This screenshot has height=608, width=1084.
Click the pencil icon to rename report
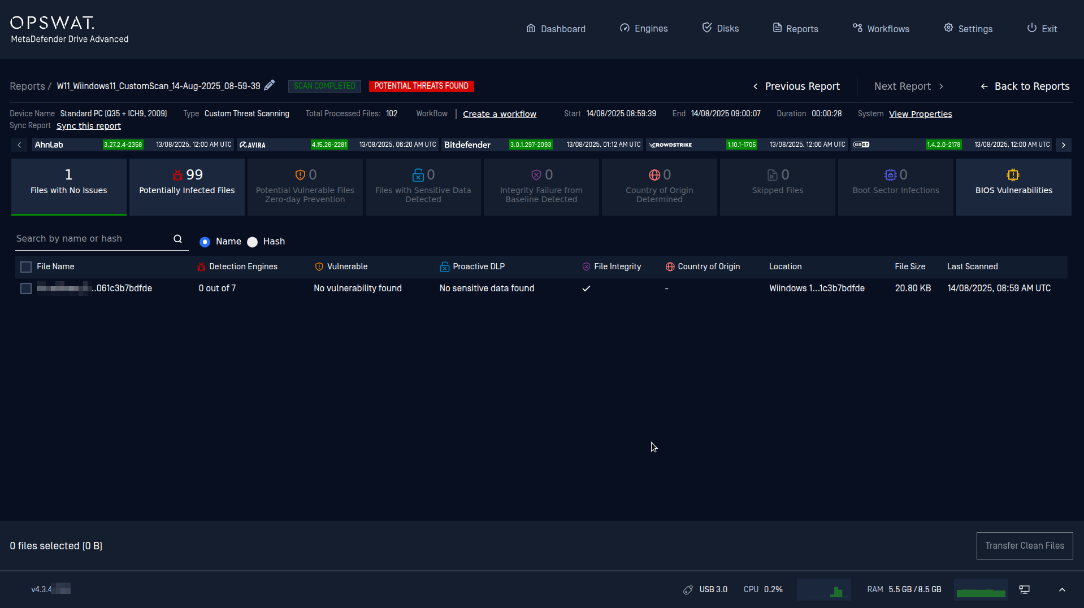pyautogui.click(x=270, y=85)
